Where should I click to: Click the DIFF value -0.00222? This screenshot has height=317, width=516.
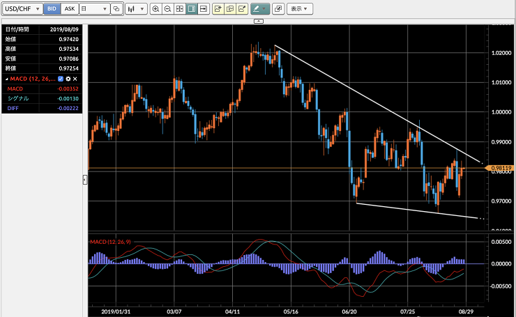click(68, 108)
